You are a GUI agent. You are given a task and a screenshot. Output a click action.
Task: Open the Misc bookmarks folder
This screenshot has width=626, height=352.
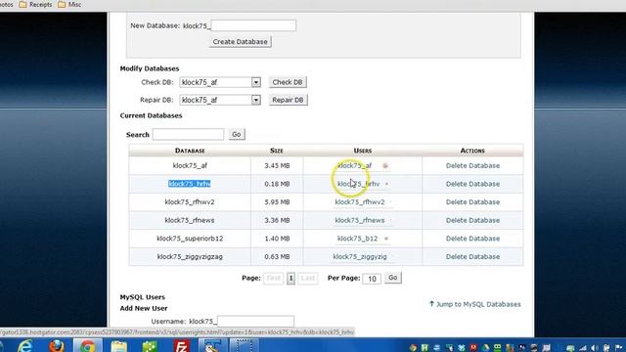69,5
